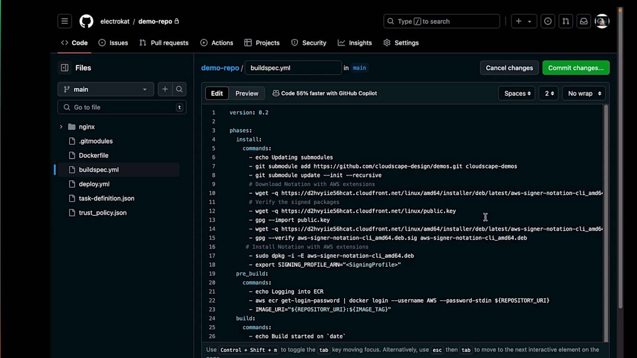Go to the Actions tab
The image size is (637, 358).
[217, 43]
